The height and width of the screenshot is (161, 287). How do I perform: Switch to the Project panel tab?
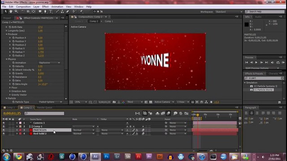coord(7,18)
